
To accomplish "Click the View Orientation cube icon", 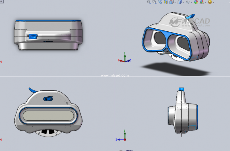I will (171, 2).
